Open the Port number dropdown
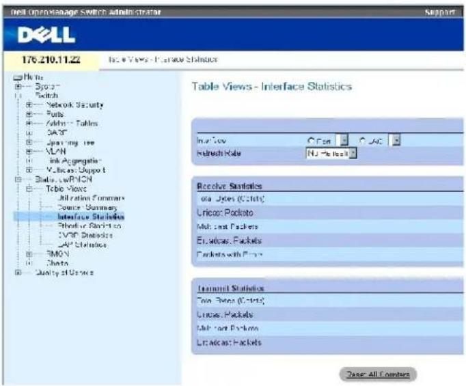Screen dimensions: 466x386 (x=342, y=141)
